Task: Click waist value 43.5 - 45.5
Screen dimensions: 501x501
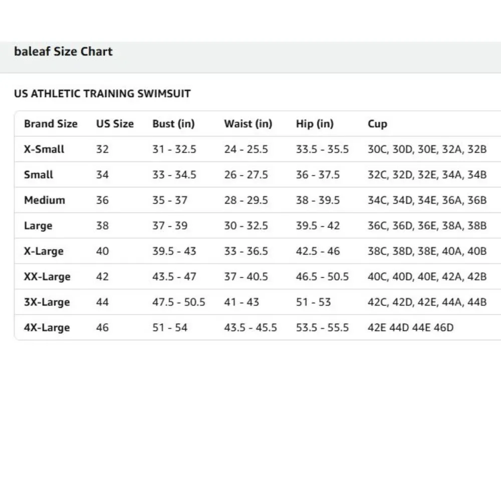Action: [250, 328]
